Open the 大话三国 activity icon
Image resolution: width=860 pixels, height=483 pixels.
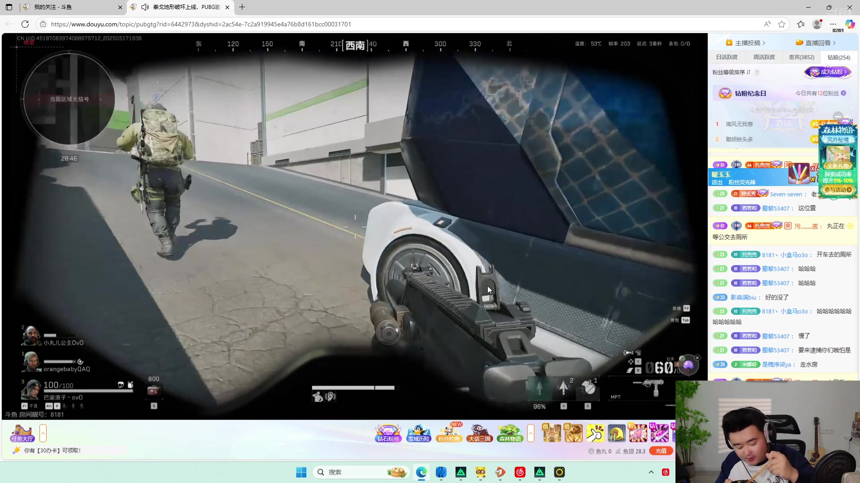(x=479, y=433)
